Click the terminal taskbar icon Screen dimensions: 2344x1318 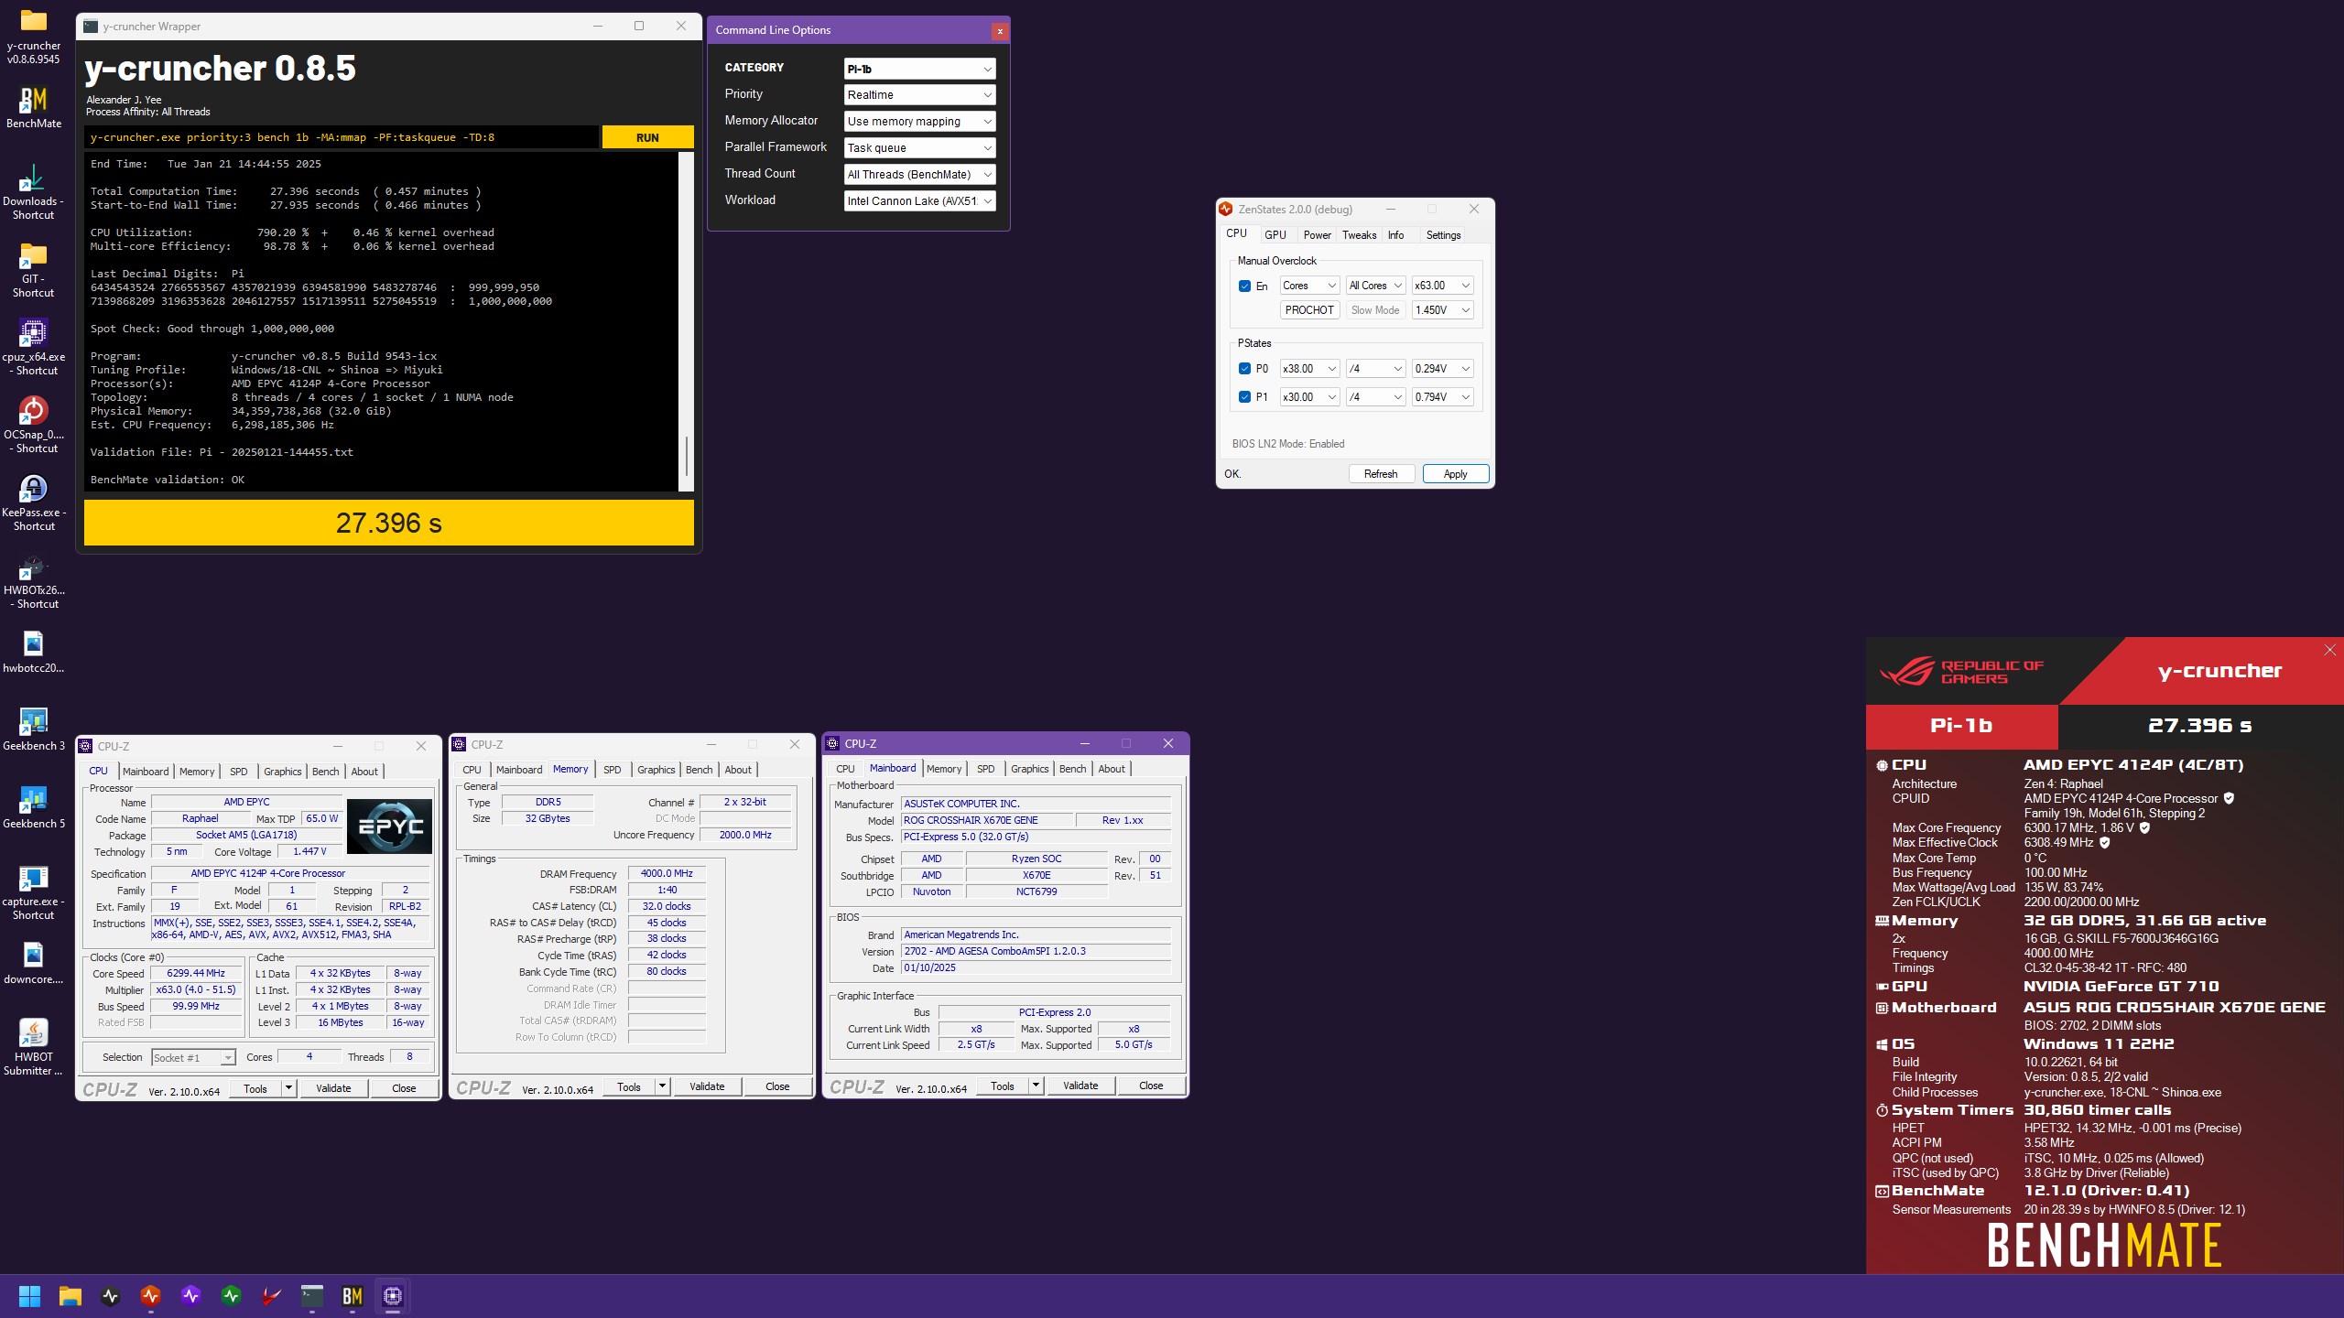click(x=311, y=1296)
